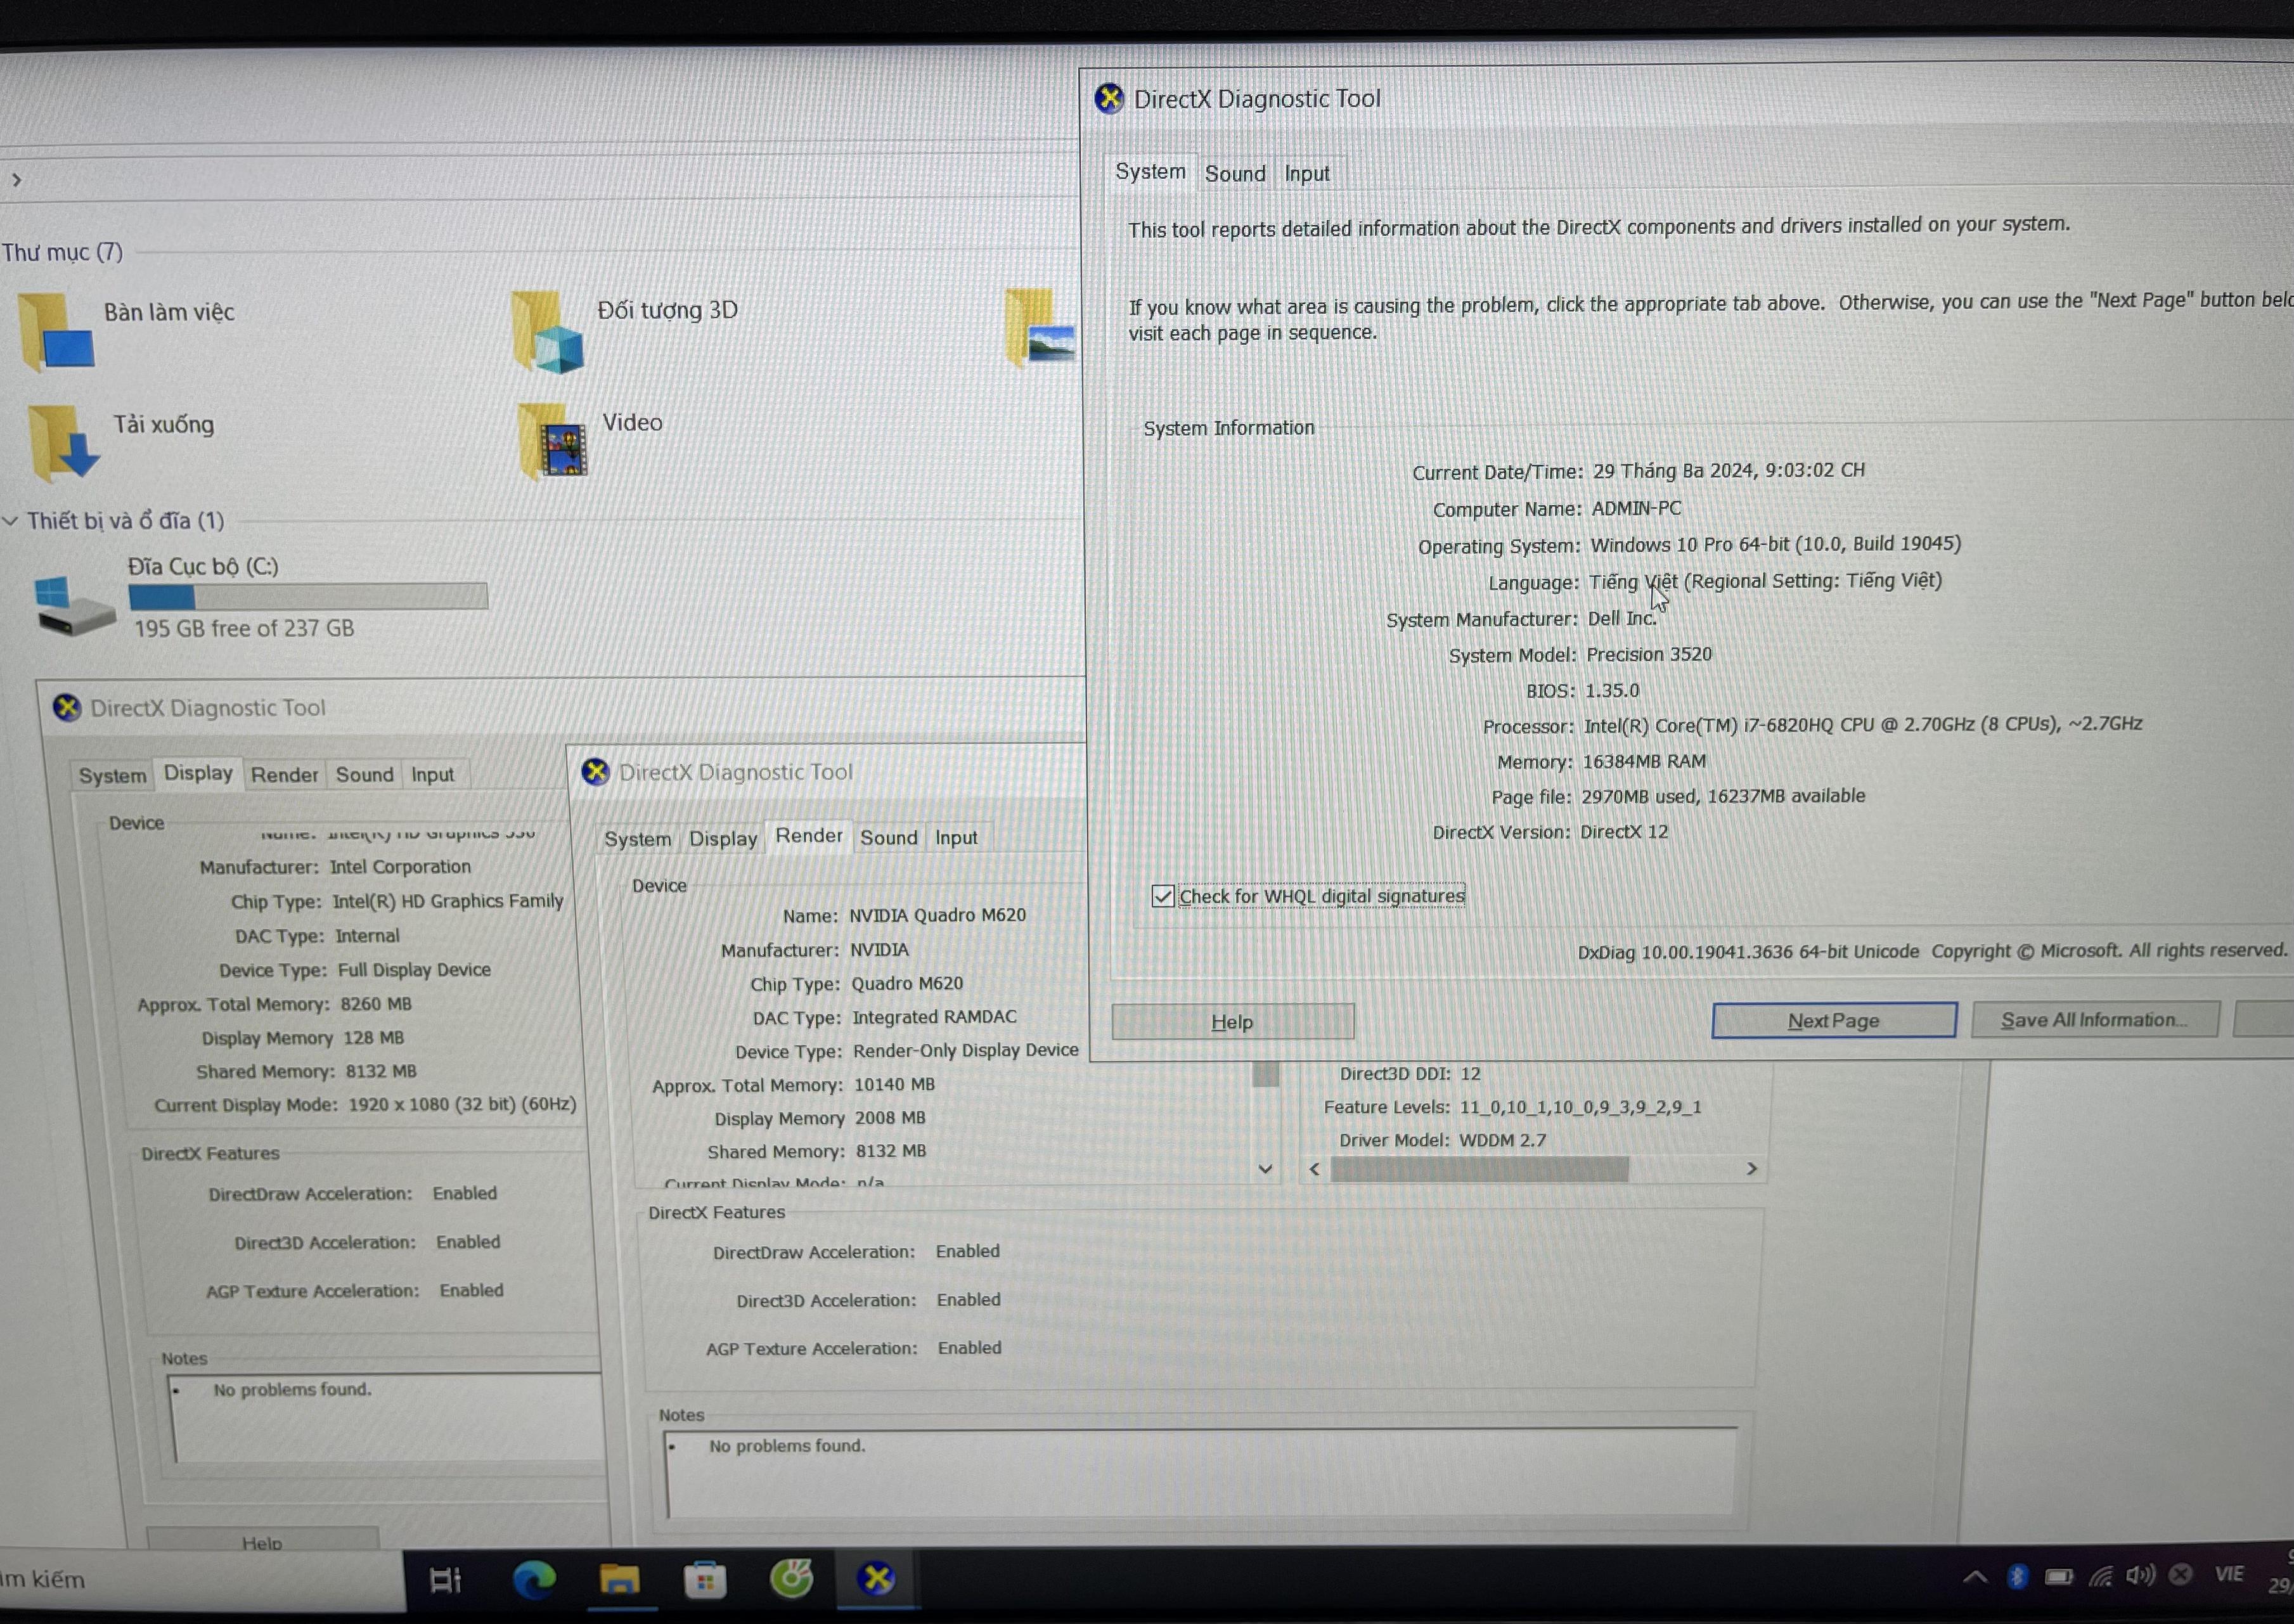Click the VIE input language indicator
This screenshot has height=1624, width=2294.
(2229, 1575)
